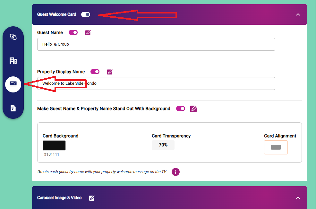The image size is (316, 209).
Task: Click the #101111 hex color value
Action: coord(52,154)
